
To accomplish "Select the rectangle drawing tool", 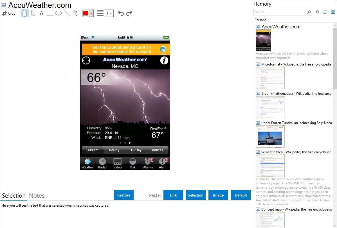I will coord(50,13).
